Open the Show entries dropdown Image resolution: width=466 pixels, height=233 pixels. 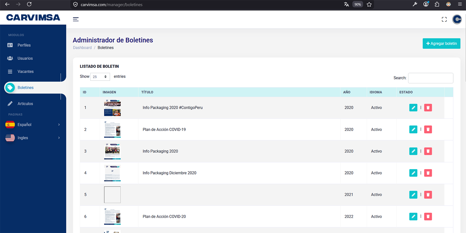[100, 77]
